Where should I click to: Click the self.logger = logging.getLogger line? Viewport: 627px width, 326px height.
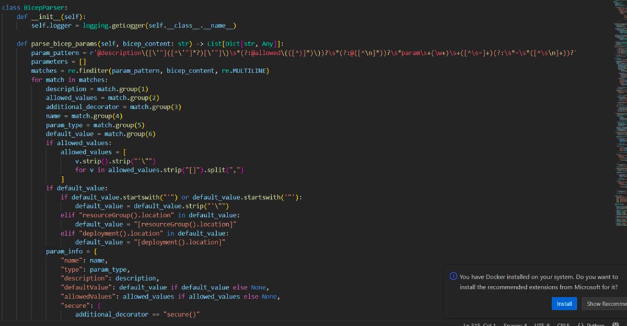tap(134, 26)
